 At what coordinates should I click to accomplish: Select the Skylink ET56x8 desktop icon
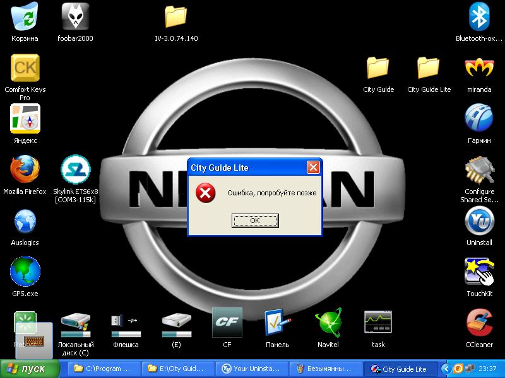pyautogui.click(x=76, y=169)
